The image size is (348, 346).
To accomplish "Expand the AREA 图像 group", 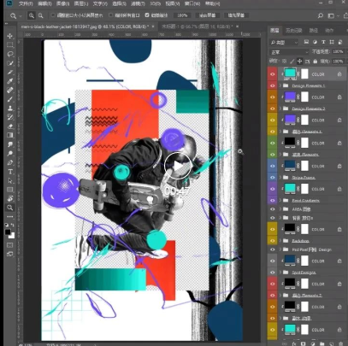I will (x=280, y=209).
